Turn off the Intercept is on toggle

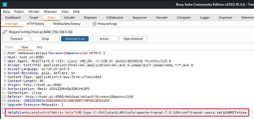coord(75,39)
